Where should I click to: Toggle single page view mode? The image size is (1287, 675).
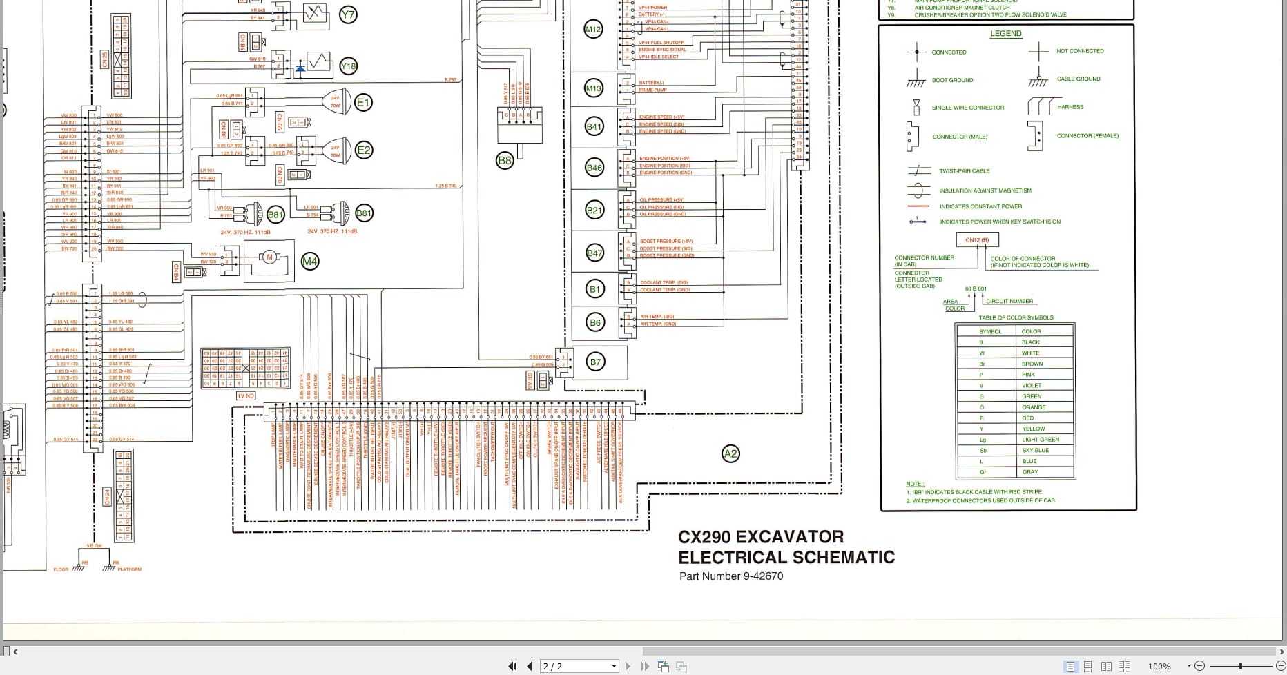point(1071,666)
